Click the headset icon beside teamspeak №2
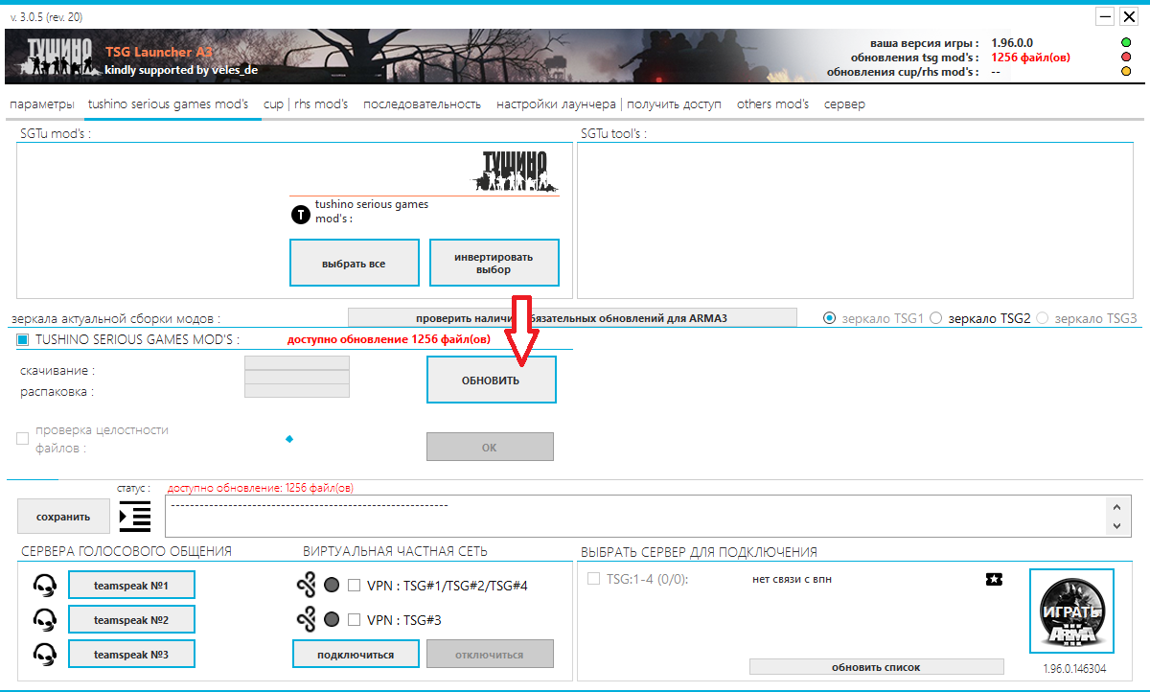Screen dimensions: 1150x692 (44, 619)
